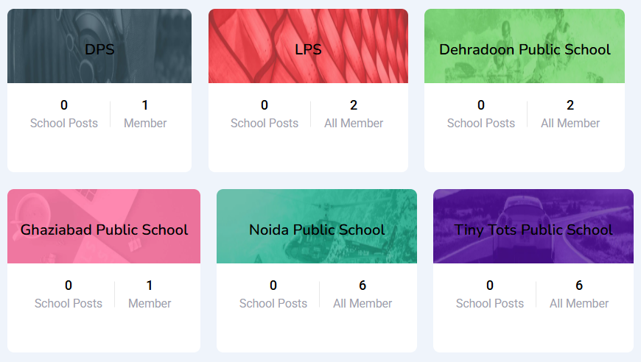View Noida Public School All Member
Viewport: 641px width, 362px height.
pyautogui.click(x=362, y=294)
